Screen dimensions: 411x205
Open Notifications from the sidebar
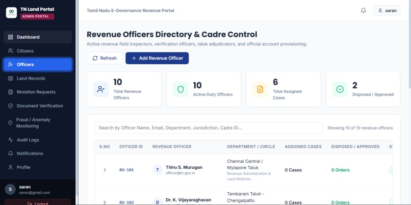(x=38, y=153)
